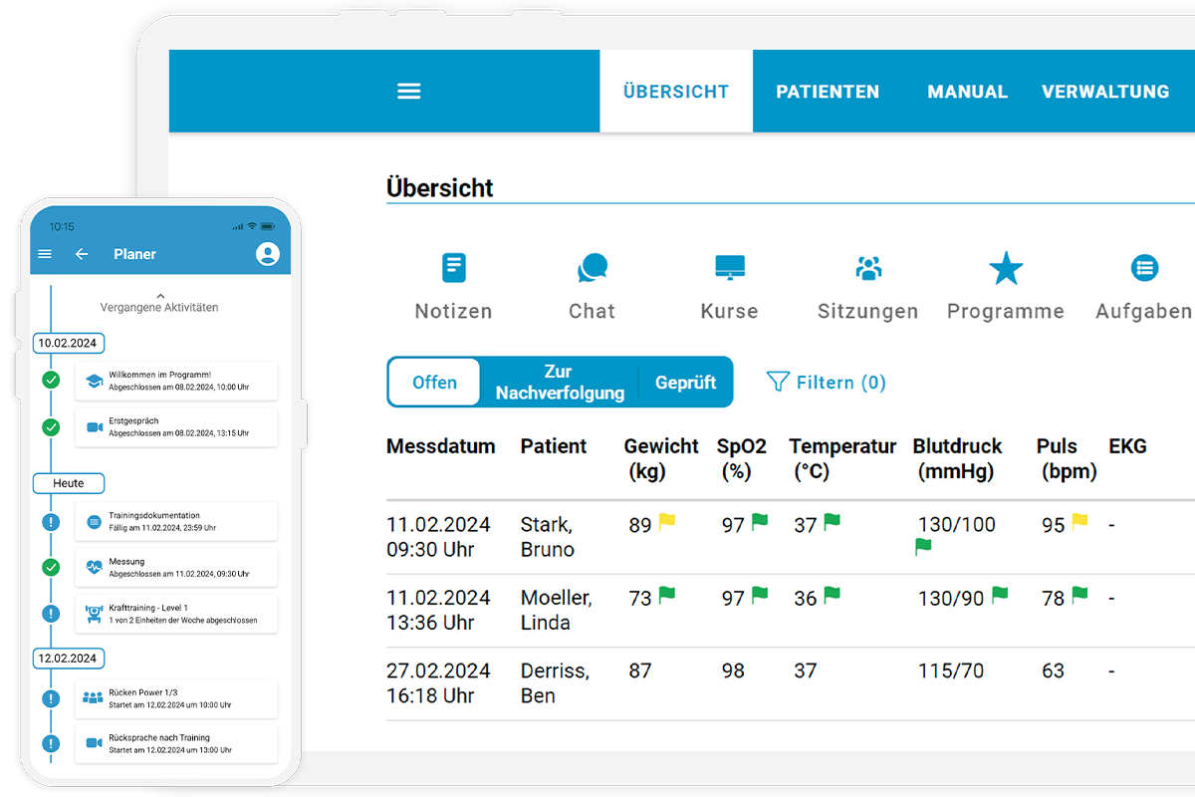Screen dimensions: 1195x797
Task: Open the Sitzungen group icon
Action: coord(868,267)
